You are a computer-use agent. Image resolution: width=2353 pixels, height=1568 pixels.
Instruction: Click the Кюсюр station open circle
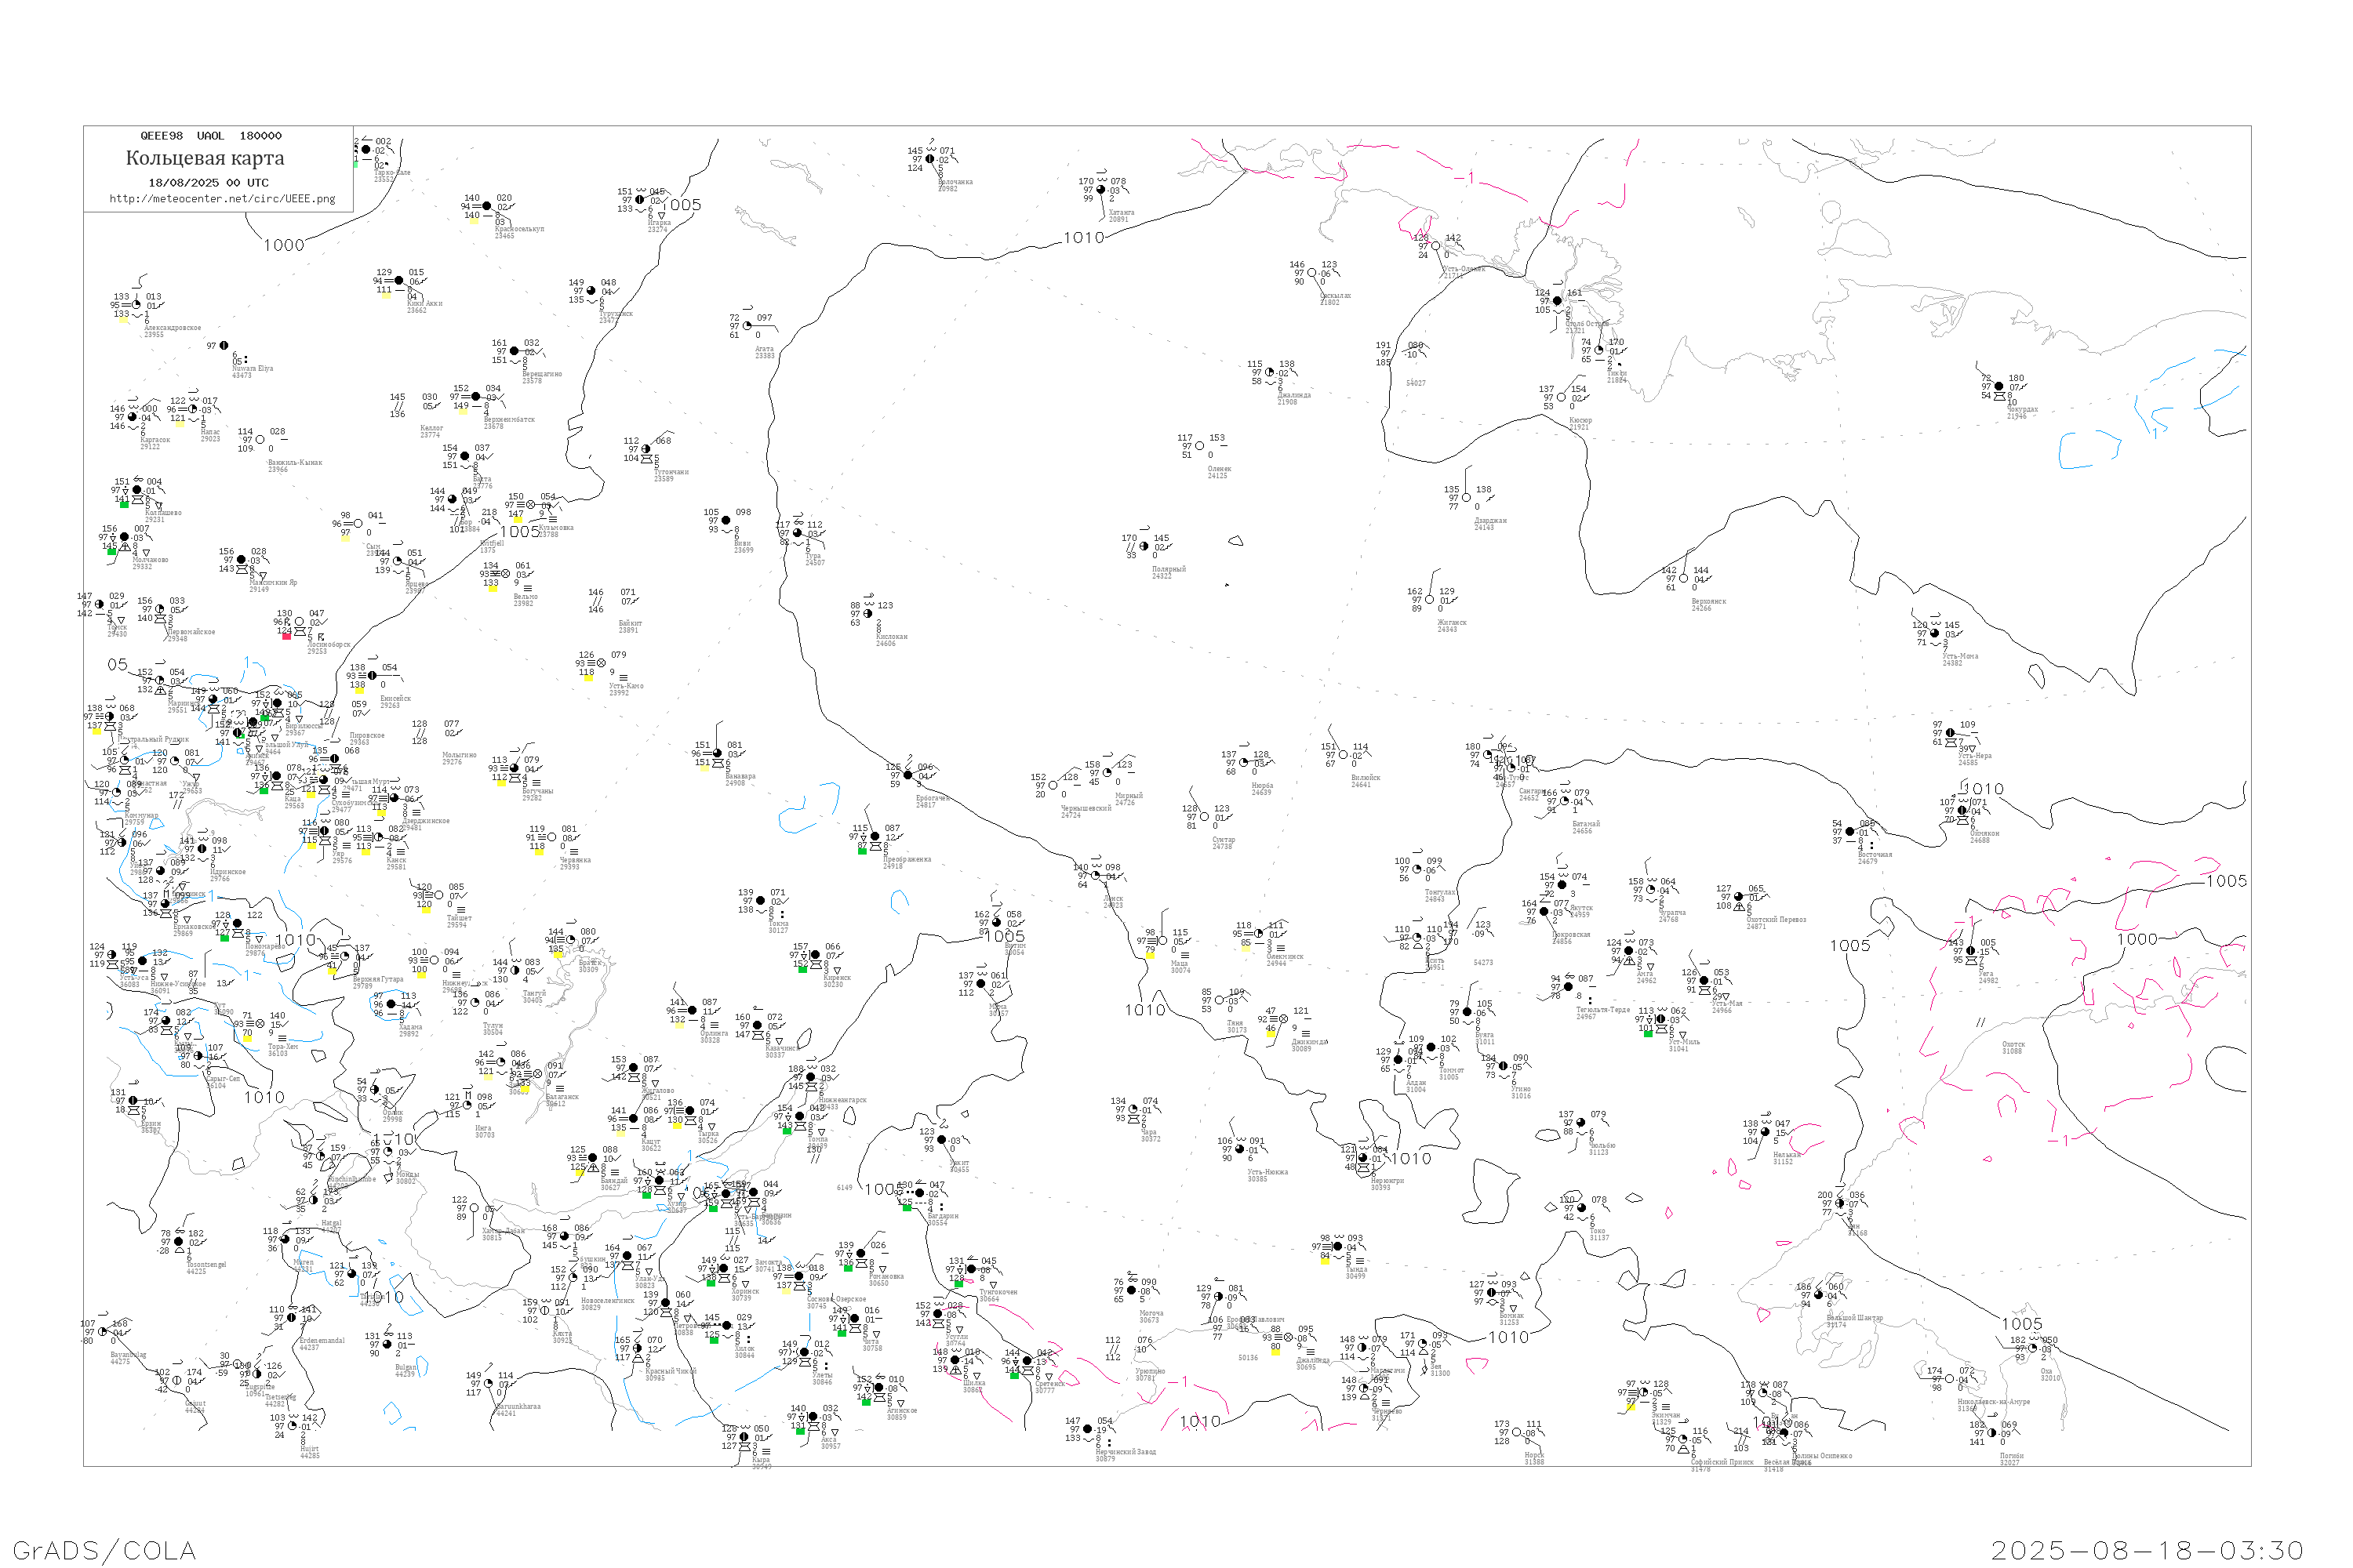pyautogui.click(x=1562, y=398)
